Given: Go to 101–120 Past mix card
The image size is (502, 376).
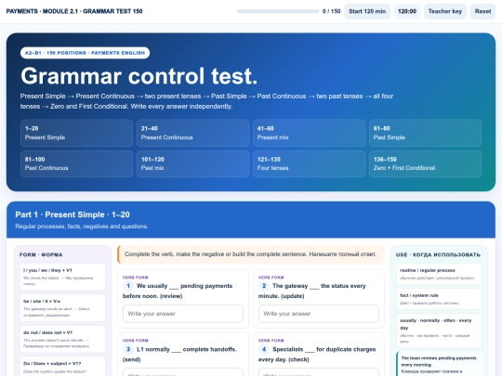Looking at the screenshot, I should tap(192, 163).
